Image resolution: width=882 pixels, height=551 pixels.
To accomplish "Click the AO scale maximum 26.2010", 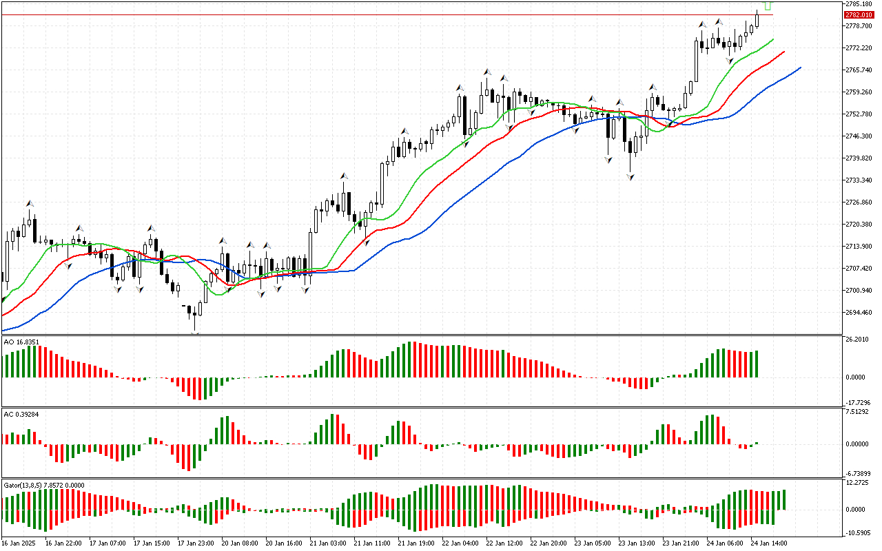I will pyautogui.click(x=857, y=340).
